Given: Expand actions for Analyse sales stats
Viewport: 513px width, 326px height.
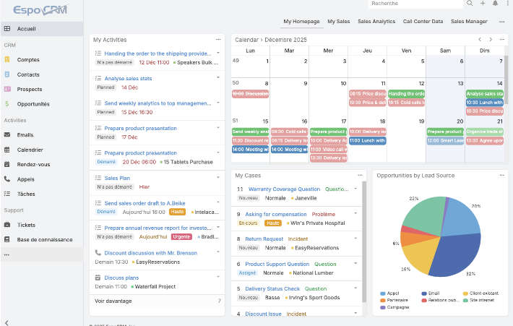Looking at the screenshot, I should click(x=218, y=77).
